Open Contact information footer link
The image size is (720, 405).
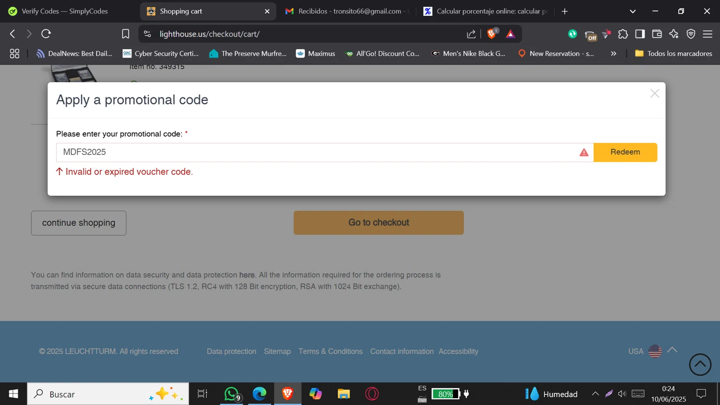pos(402,351)
